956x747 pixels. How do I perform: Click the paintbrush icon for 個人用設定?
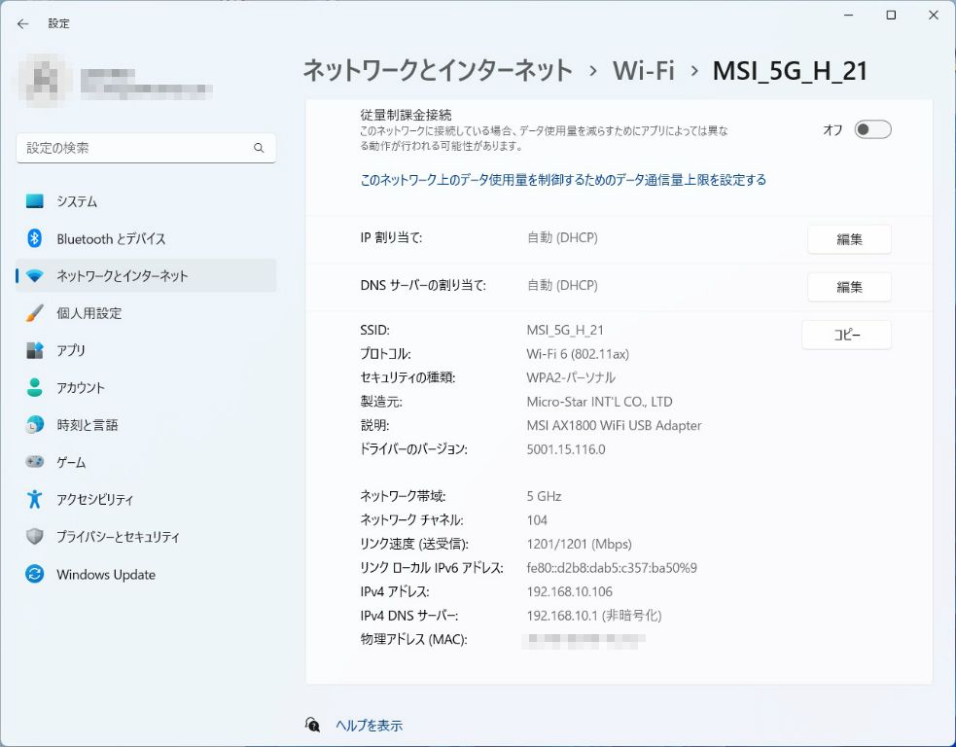point(35,313)
